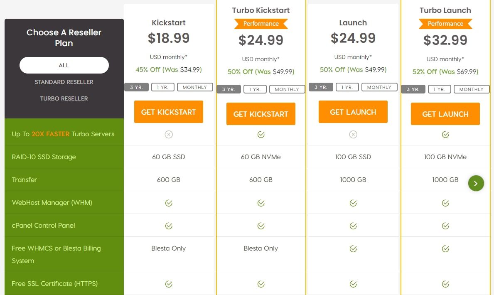Click the green next-plans arrow button

[476, 183]
